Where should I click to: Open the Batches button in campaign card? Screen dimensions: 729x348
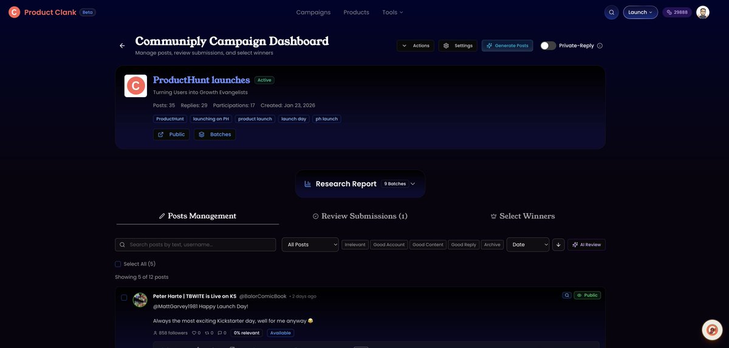[x=214, y=134]
